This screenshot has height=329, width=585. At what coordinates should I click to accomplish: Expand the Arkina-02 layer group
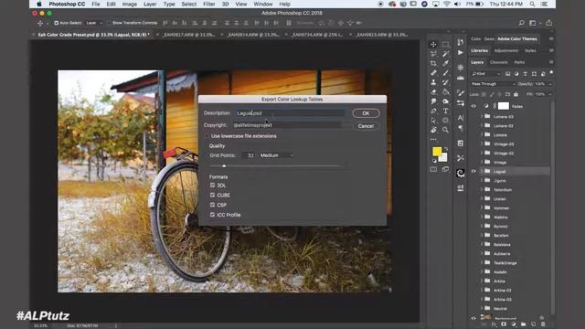[482, 291]
